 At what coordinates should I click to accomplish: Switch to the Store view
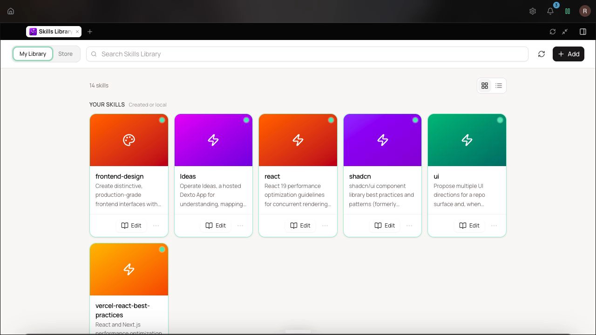[66, 54]
